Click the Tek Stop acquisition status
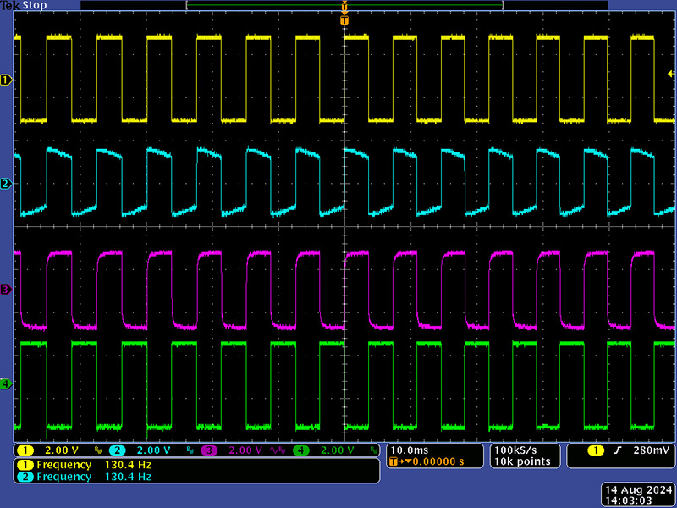677x508 pixels. click(x=24, y=6)
